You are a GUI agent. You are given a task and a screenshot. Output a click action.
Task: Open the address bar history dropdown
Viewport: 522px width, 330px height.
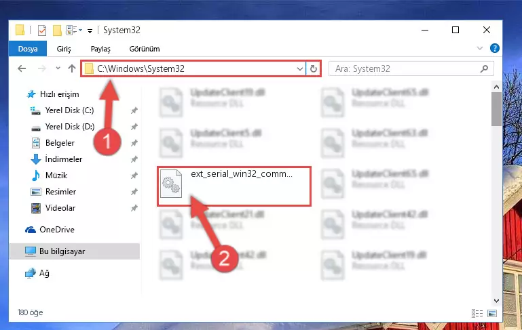click(x=299, y=69)
